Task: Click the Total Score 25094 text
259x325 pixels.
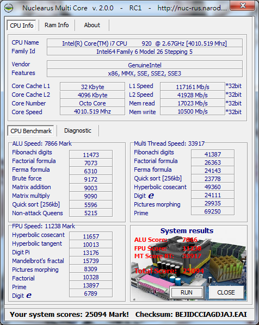Action: pyautogui.click(x=169, y=271)
